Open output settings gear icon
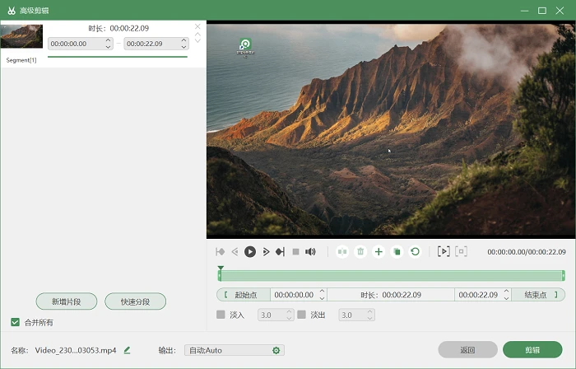The image size is (576, 369). pyautogui.click(x=276, y=351)
